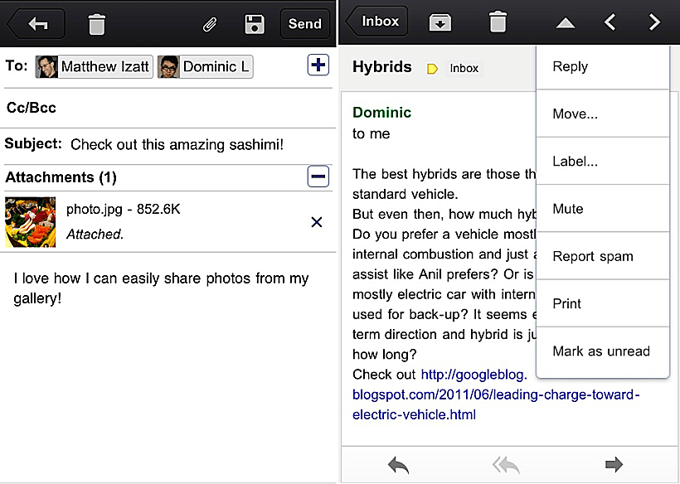Tap the back arrow in compose view

coord(38,24)
